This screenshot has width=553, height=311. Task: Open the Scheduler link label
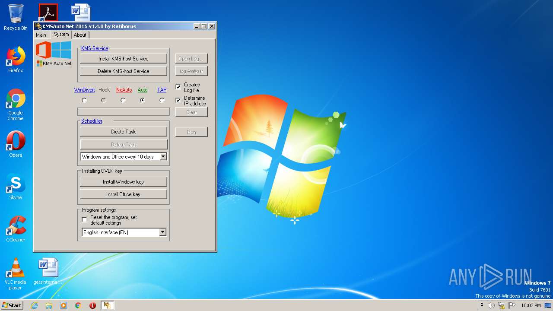92,121
